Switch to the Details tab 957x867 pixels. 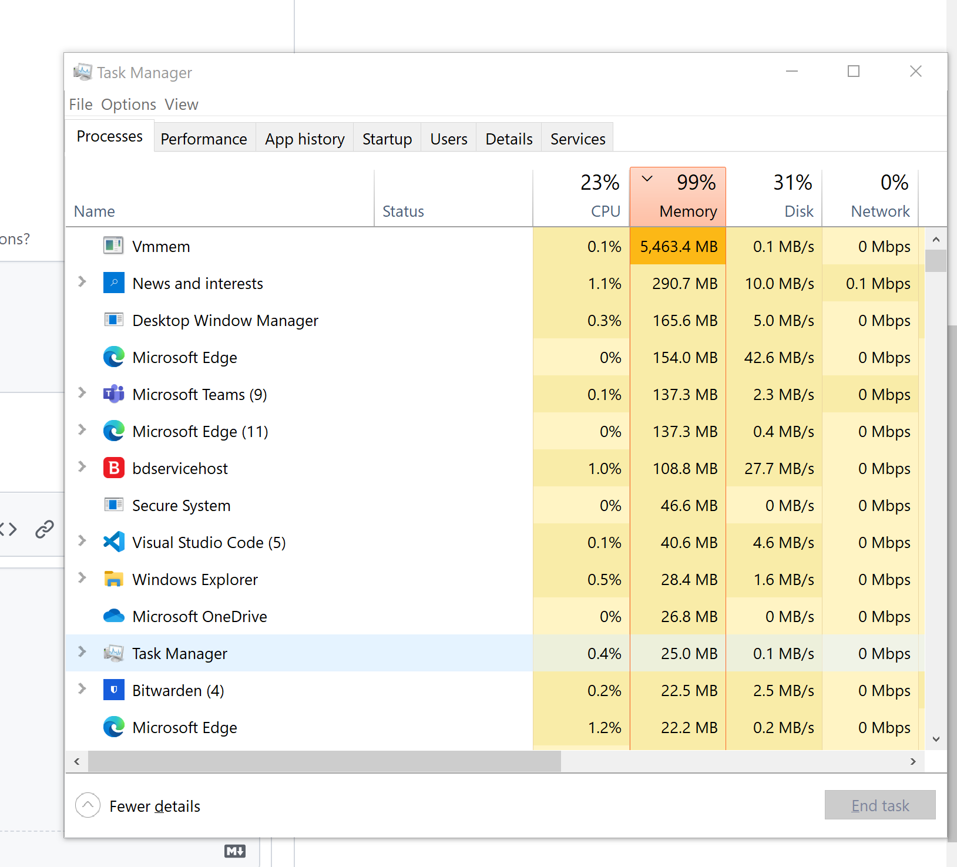point(509,139)
